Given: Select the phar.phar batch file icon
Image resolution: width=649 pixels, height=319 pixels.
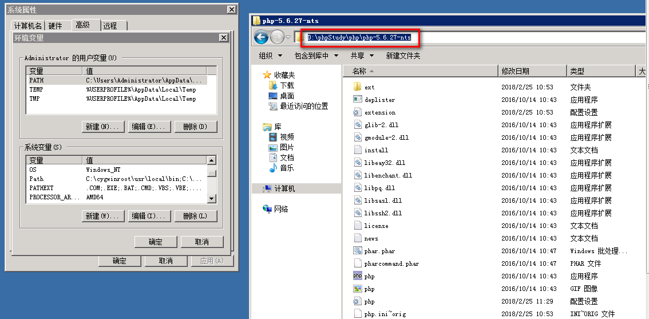Looking at the screenshot, I should pos(358,251).
